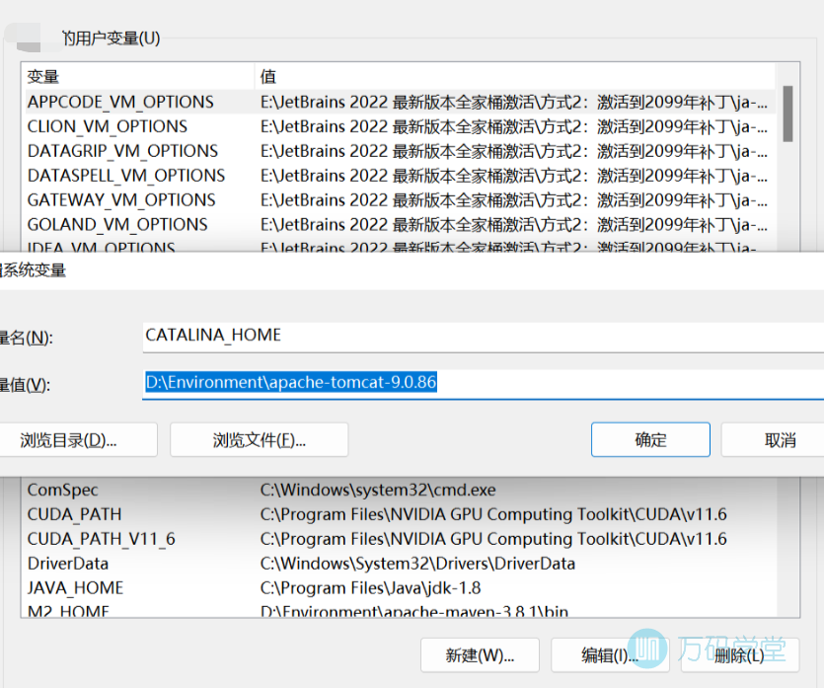This screenshot has width=824, height=688.
Task: Select the CLION_VM_OPTIONS variable row
Action: pos(108,126)
